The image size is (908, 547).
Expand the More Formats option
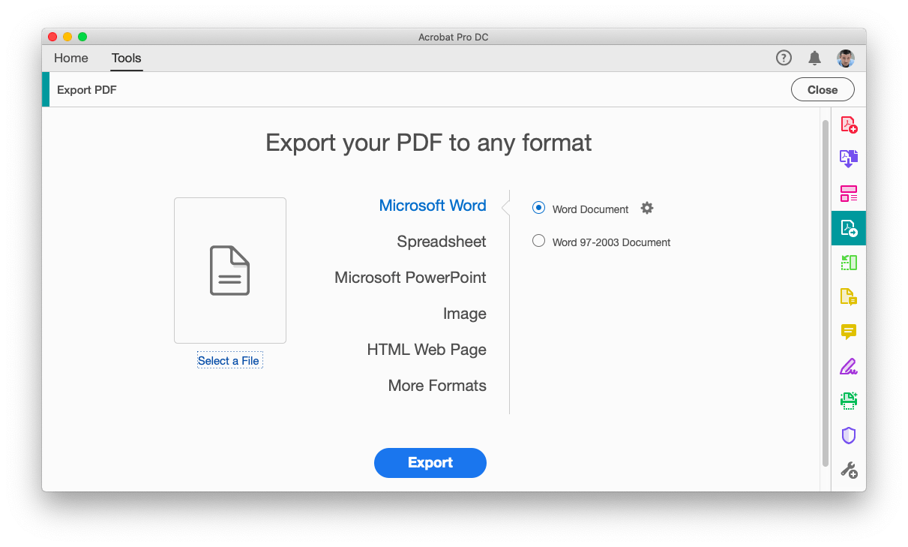click(437, 385)
